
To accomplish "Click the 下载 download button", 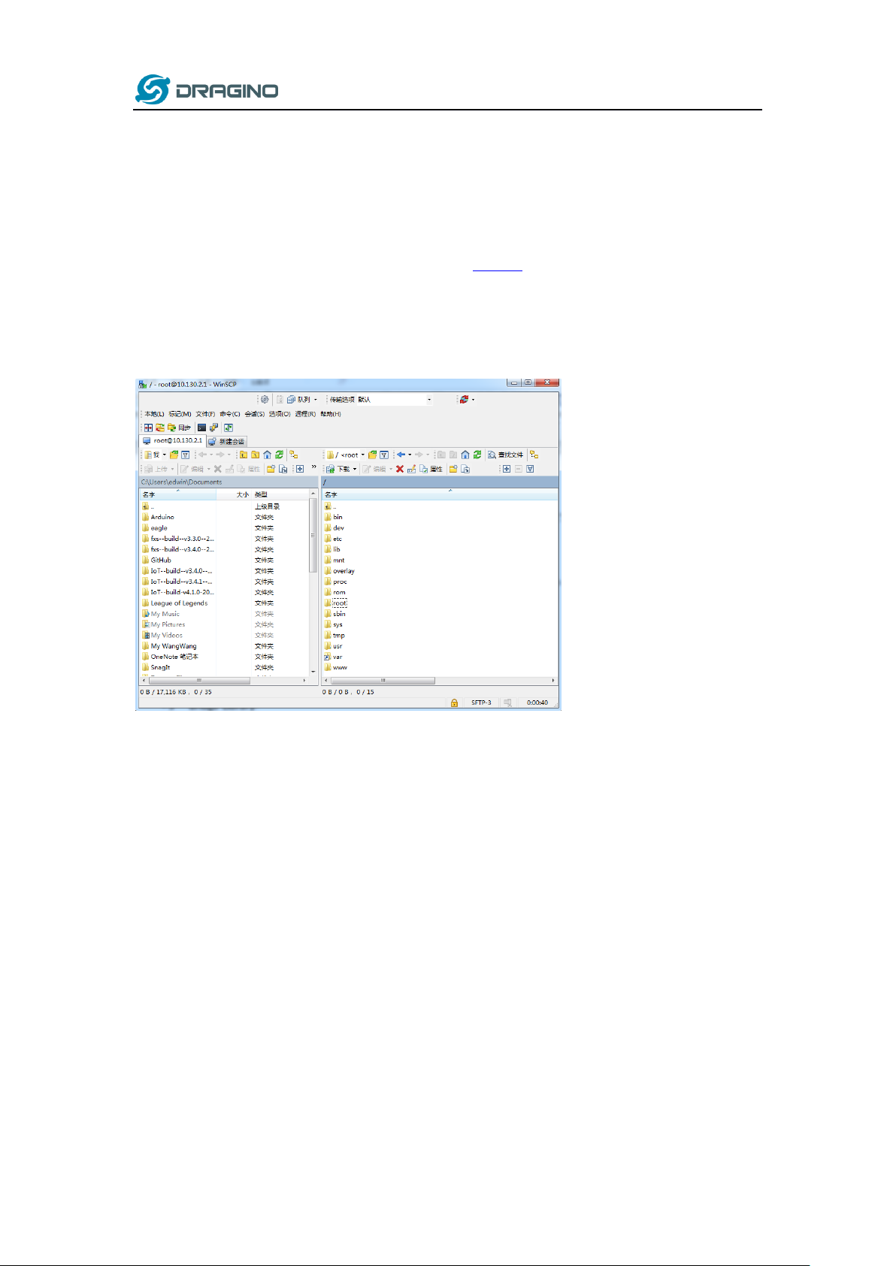I will [x=338, y=469].
